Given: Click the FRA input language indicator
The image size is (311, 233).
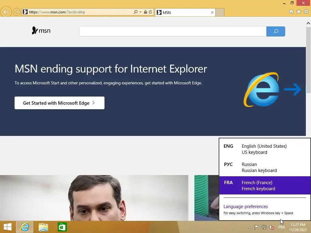Looking at the screenshot, I should [x=282, y=227].
